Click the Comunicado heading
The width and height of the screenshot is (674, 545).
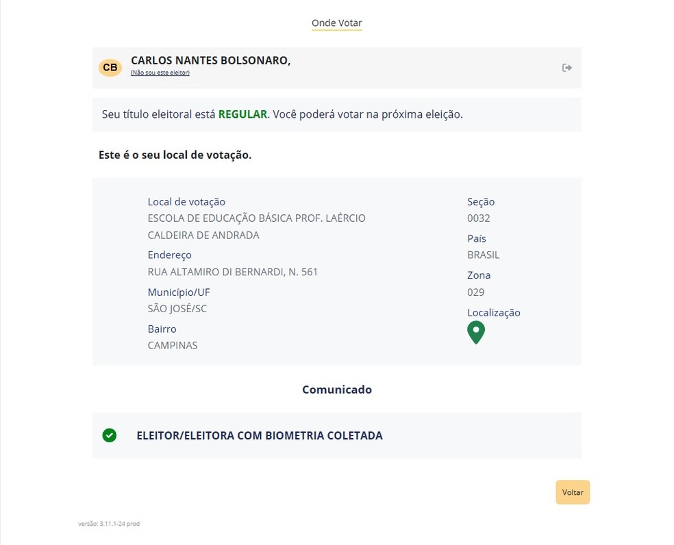click(x=336, y=390)
